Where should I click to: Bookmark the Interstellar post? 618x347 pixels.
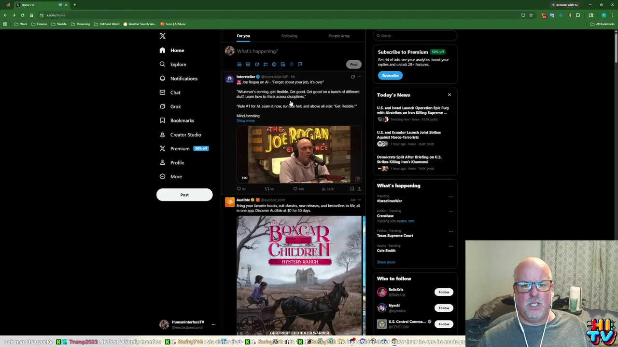[352, 189]
